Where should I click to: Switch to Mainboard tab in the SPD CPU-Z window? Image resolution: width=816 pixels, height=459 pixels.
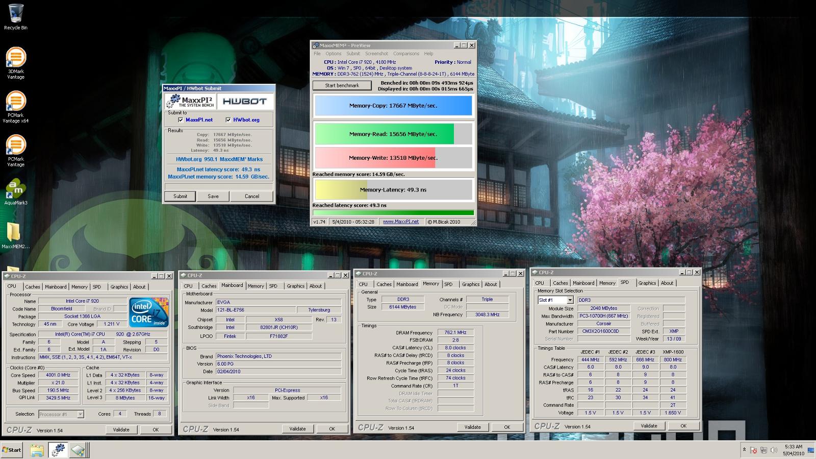(x=583, y=283)
